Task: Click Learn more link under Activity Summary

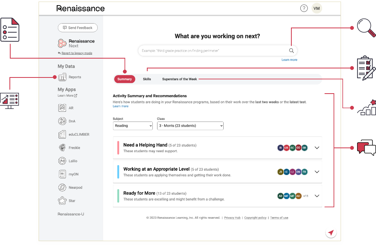Action: click(120, 106)
